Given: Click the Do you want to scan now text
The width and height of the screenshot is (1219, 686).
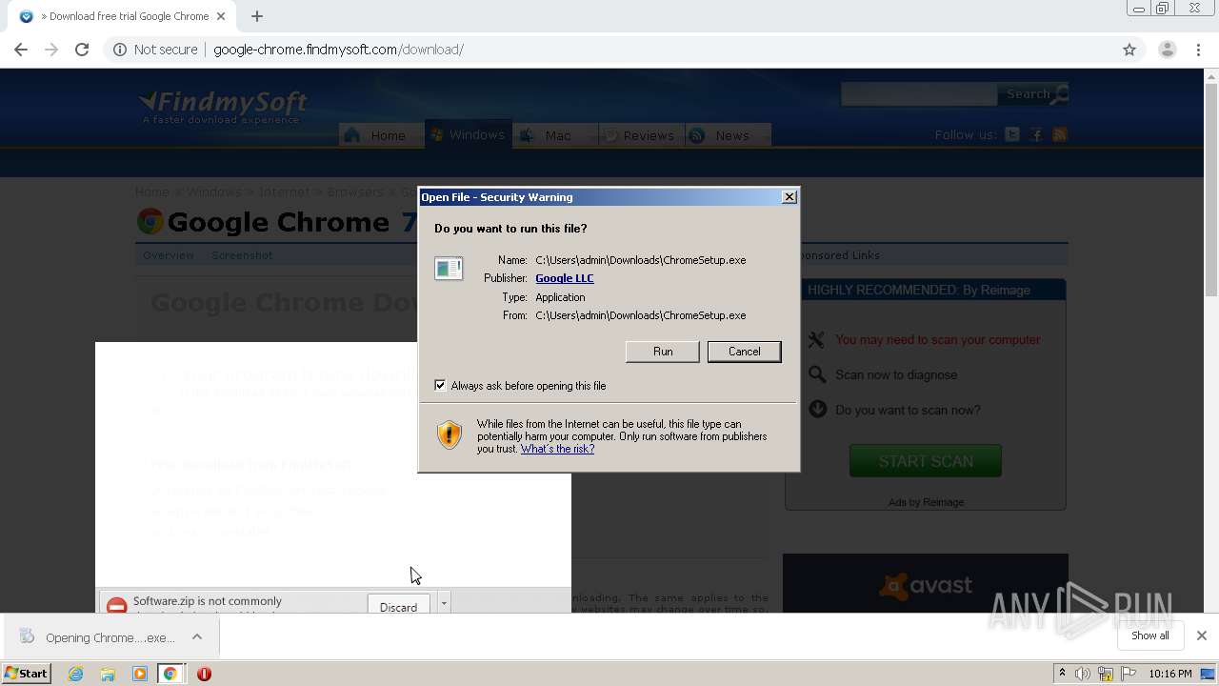Looking at the screenshot, I should 908,410.
